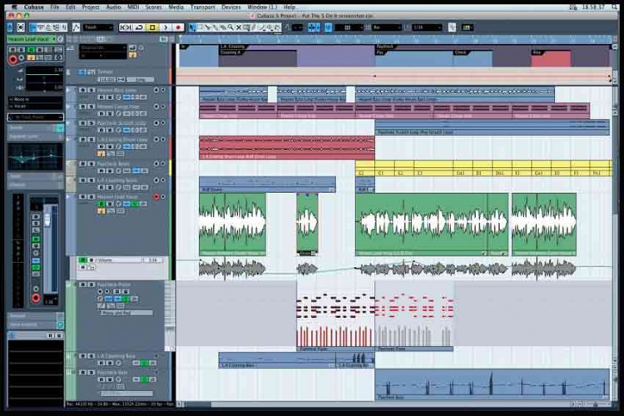Image resolution: width=624 pixels, height=416 pixels.
Task: Click the timeline ruler above arranger track
Action: tap(394, 39)
